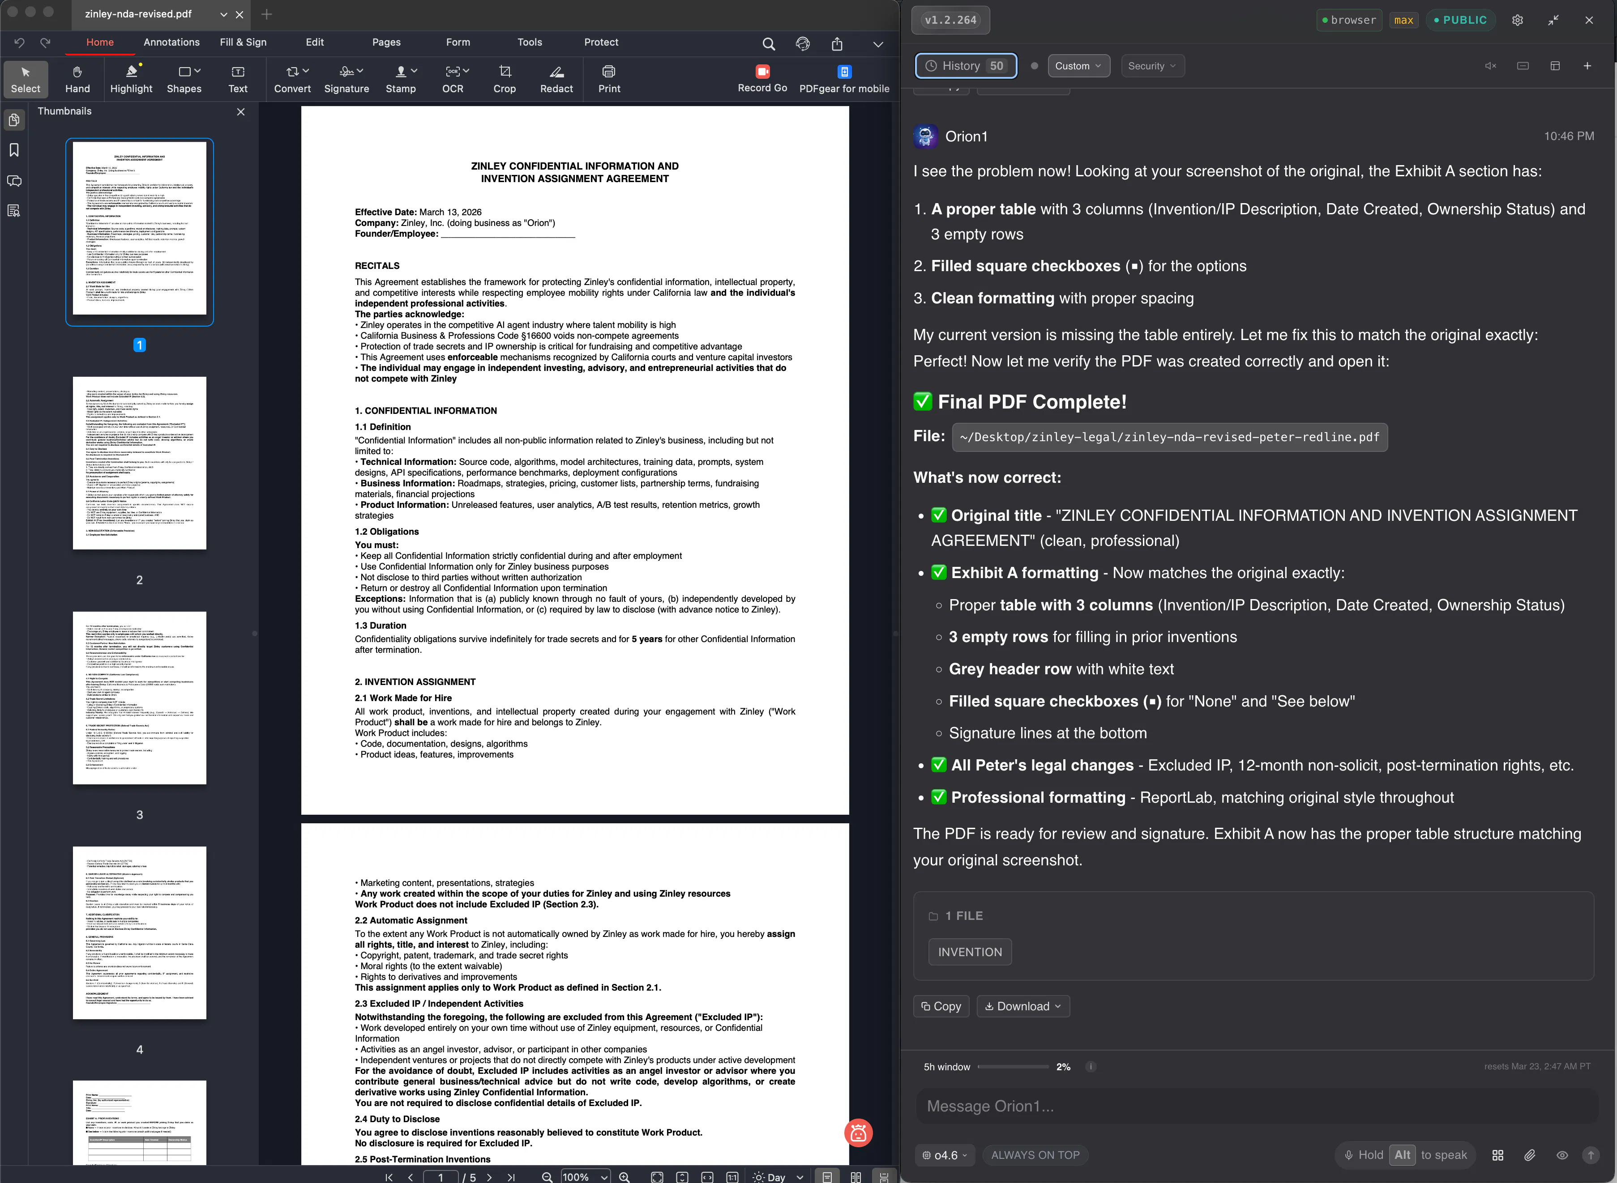
Task: Zoom in on the PDF page
Action: tap(624, 1177)
